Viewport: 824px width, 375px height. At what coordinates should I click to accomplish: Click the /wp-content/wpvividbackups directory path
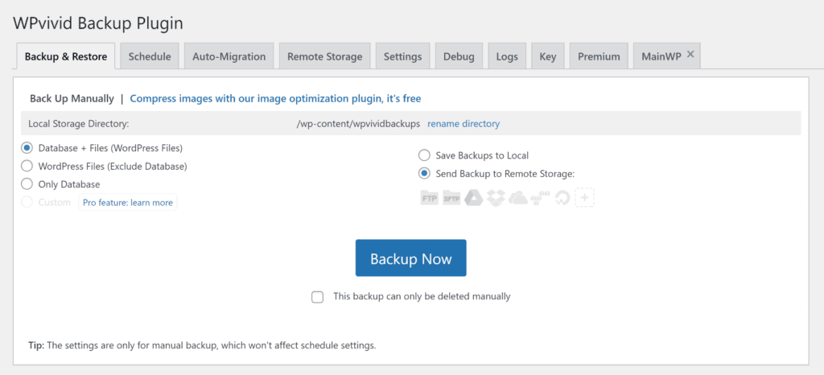coord(358,124)
